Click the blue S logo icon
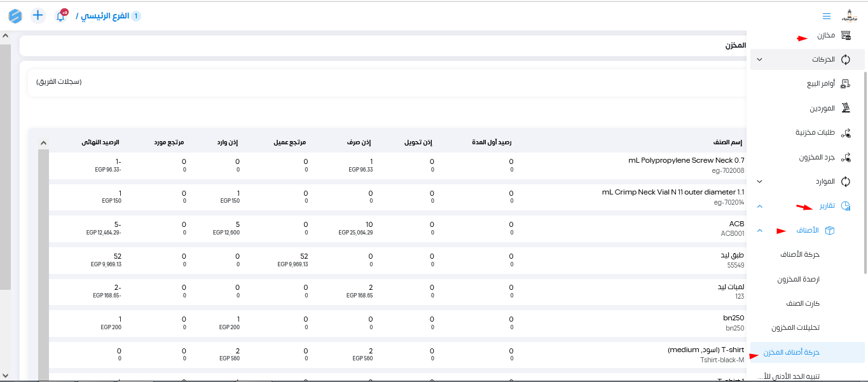The height and width of the screenshot is (382, 868). point(15,16)
